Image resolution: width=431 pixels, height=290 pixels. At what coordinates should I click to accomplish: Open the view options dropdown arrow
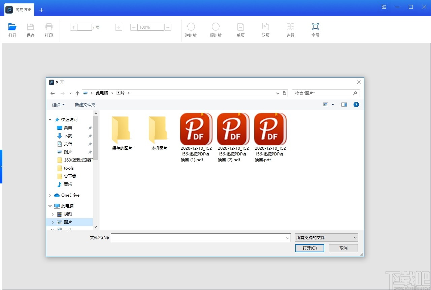click(333, 105)
